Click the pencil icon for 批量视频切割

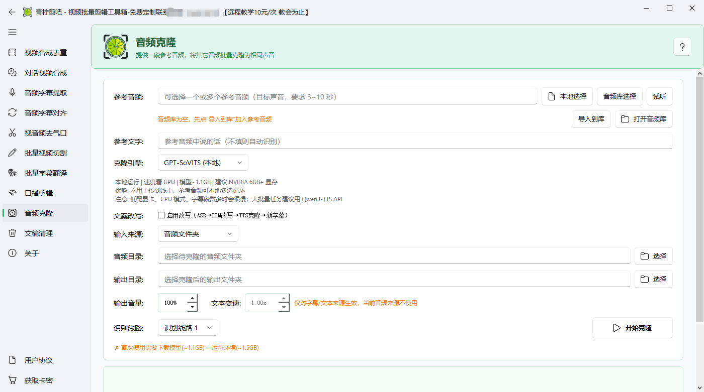click(13, 153)
